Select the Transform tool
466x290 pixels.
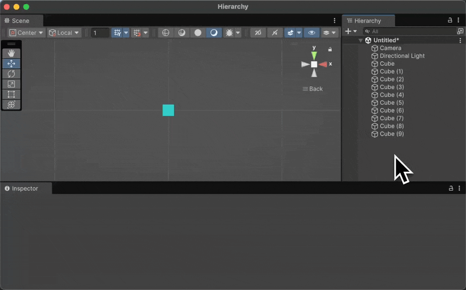11,105
